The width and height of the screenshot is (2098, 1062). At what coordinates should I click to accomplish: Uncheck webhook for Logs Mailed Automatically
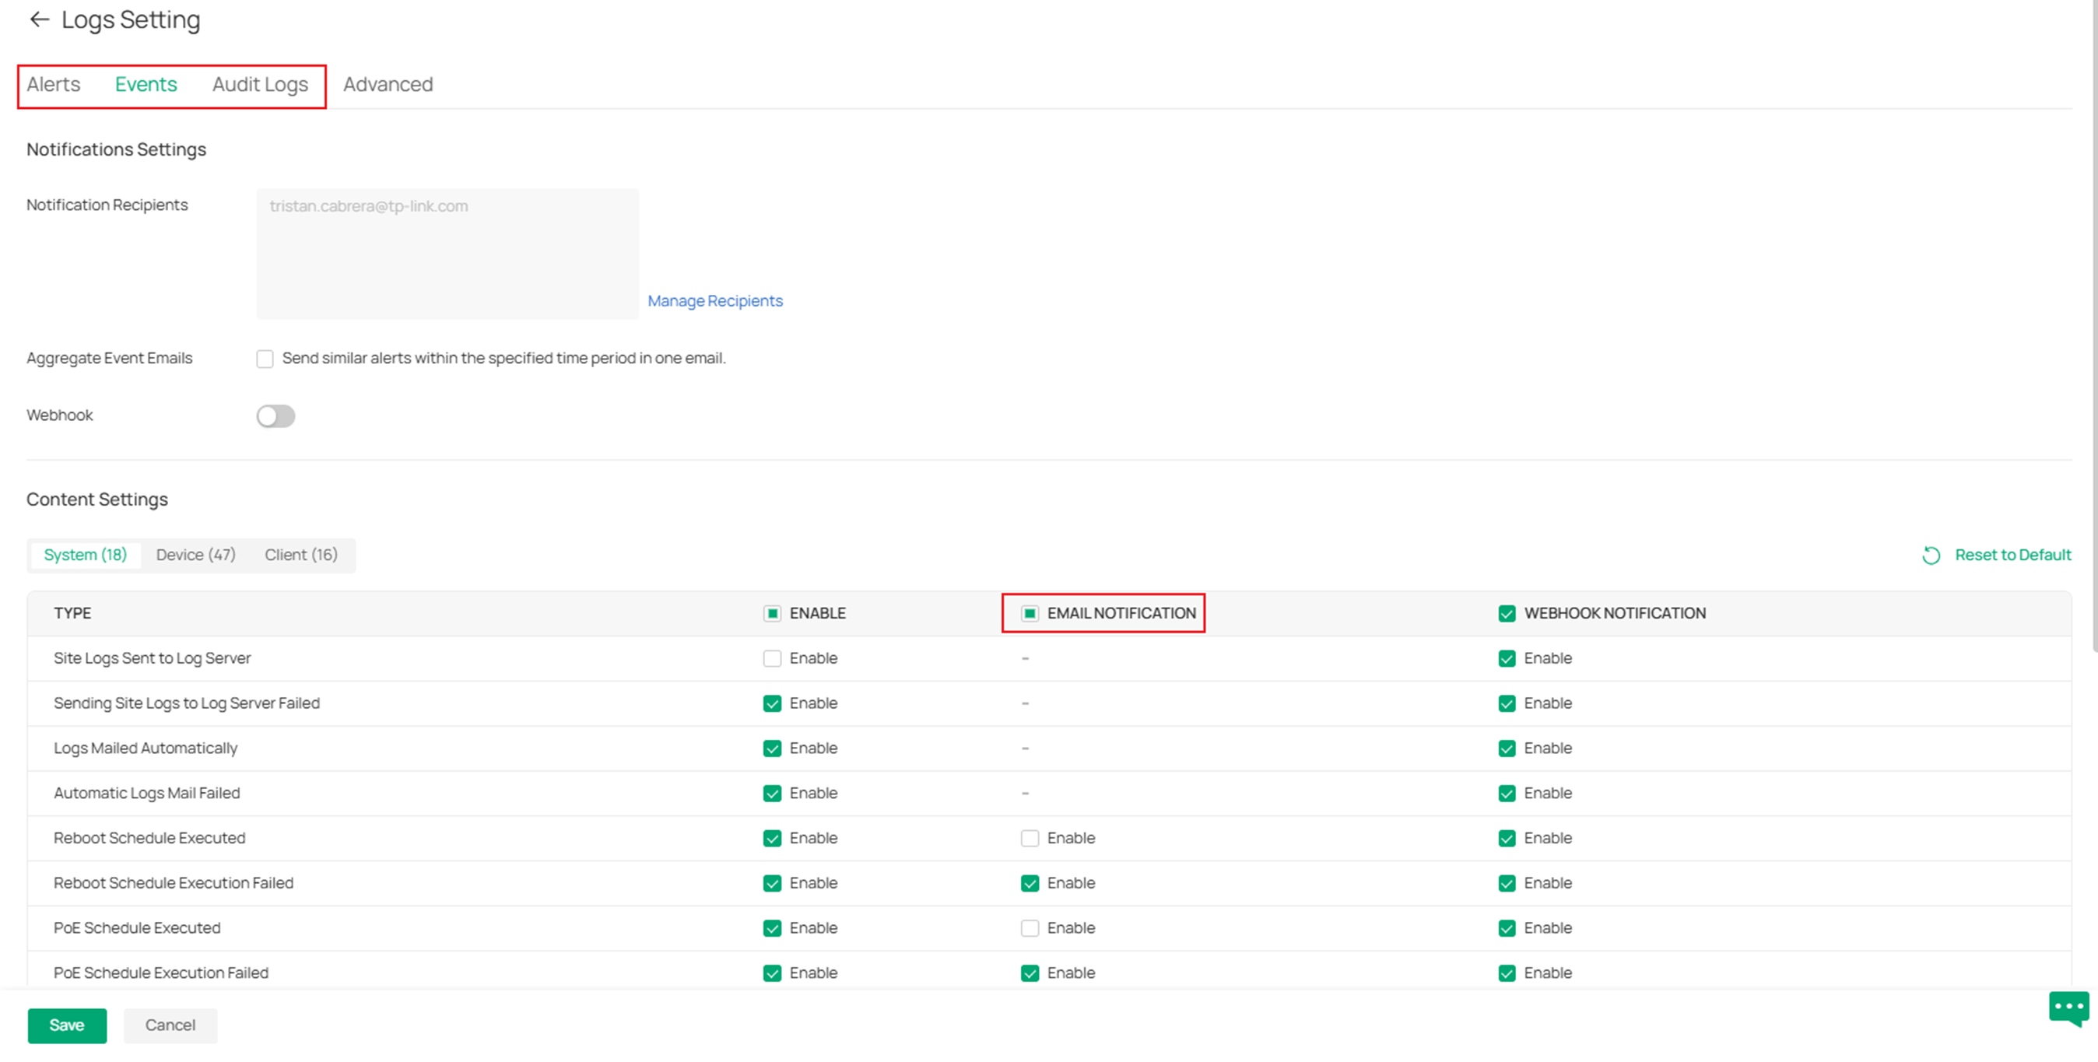pos(1507,748)
